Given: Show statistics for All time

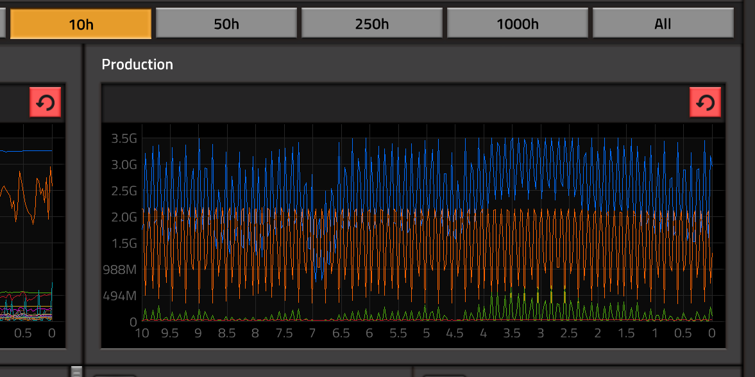Looking at the screenshot, I should (663, 24).
